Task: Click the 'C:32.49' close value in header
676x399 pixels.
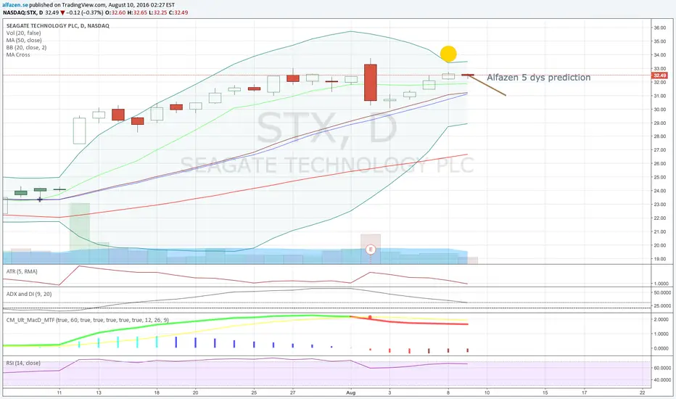Action: 178,12
